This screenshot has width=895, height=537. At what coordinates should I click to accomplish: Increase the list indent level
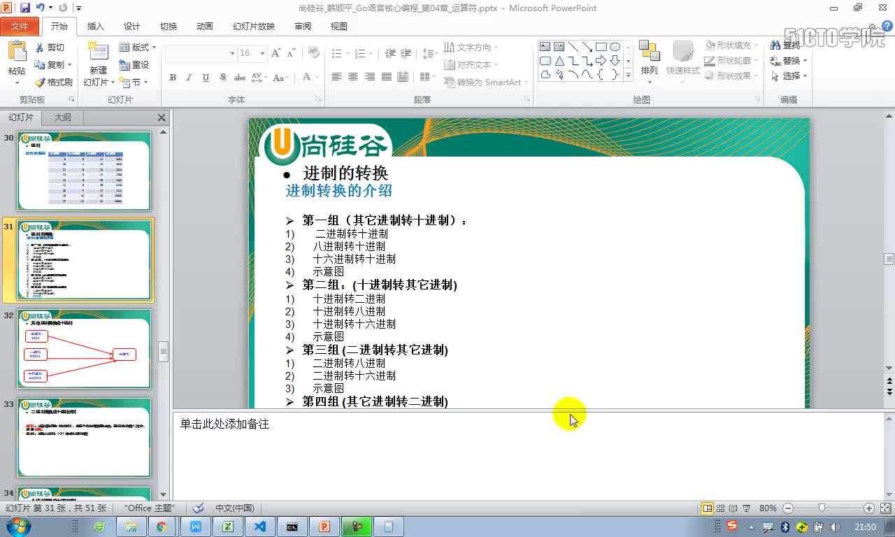[407, 53]
